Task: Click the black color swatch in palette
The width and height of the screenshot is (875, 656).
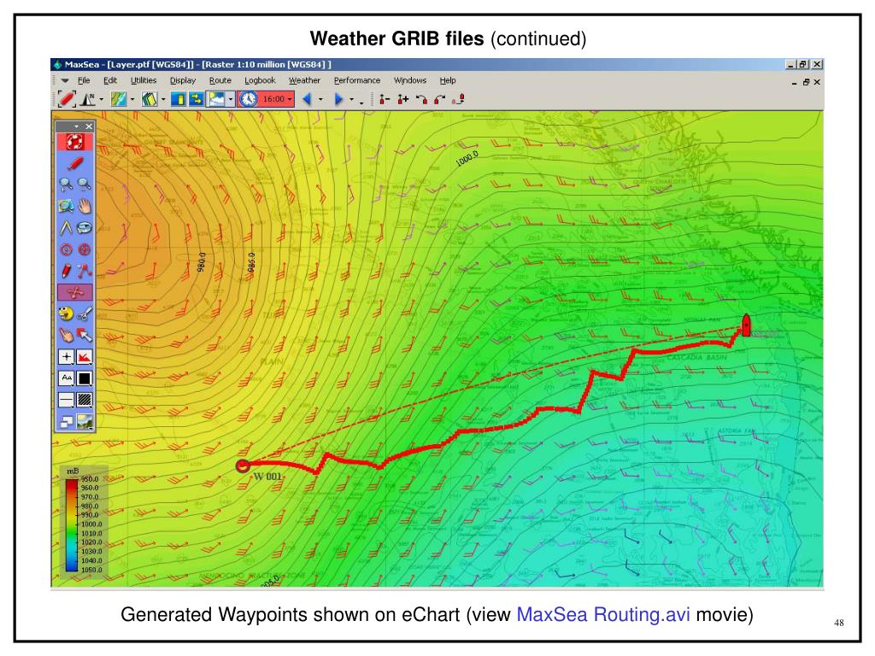Action: 85,378
